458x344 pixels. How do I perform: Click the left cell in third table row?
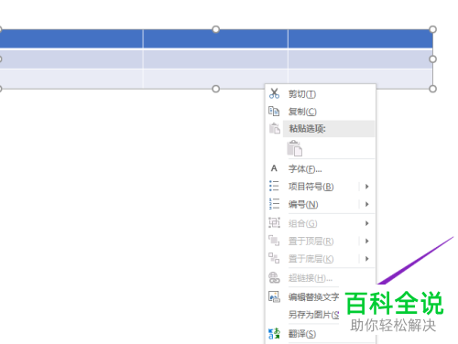(71, 79)
